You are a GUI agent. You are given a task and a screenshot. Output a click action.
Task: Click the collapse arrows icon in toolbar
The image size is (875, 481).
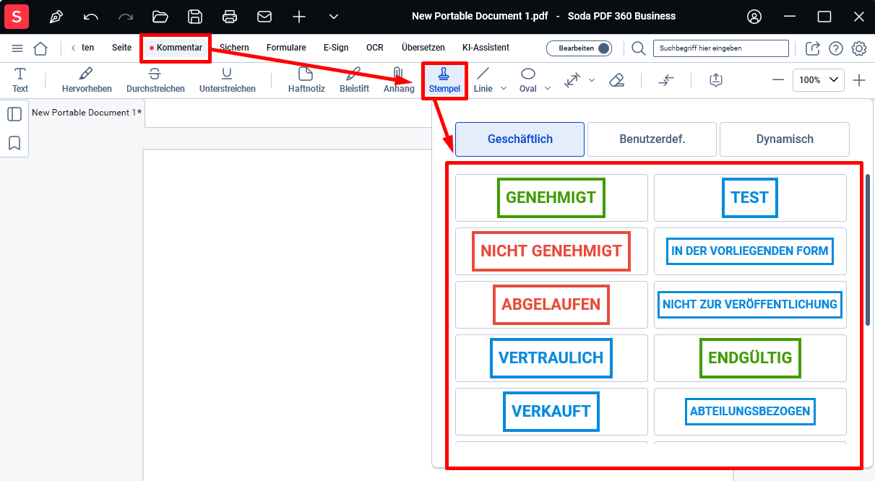click(x=666, y=80)
